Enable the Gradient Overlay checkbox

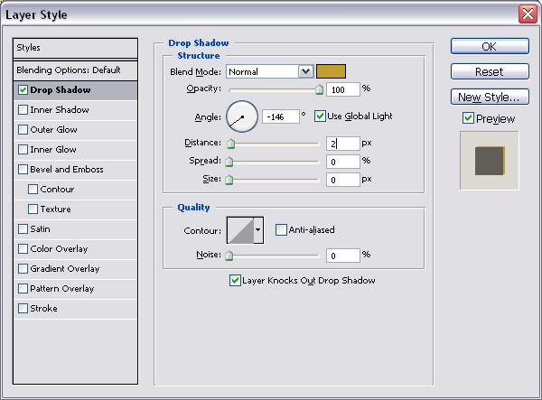23,269
